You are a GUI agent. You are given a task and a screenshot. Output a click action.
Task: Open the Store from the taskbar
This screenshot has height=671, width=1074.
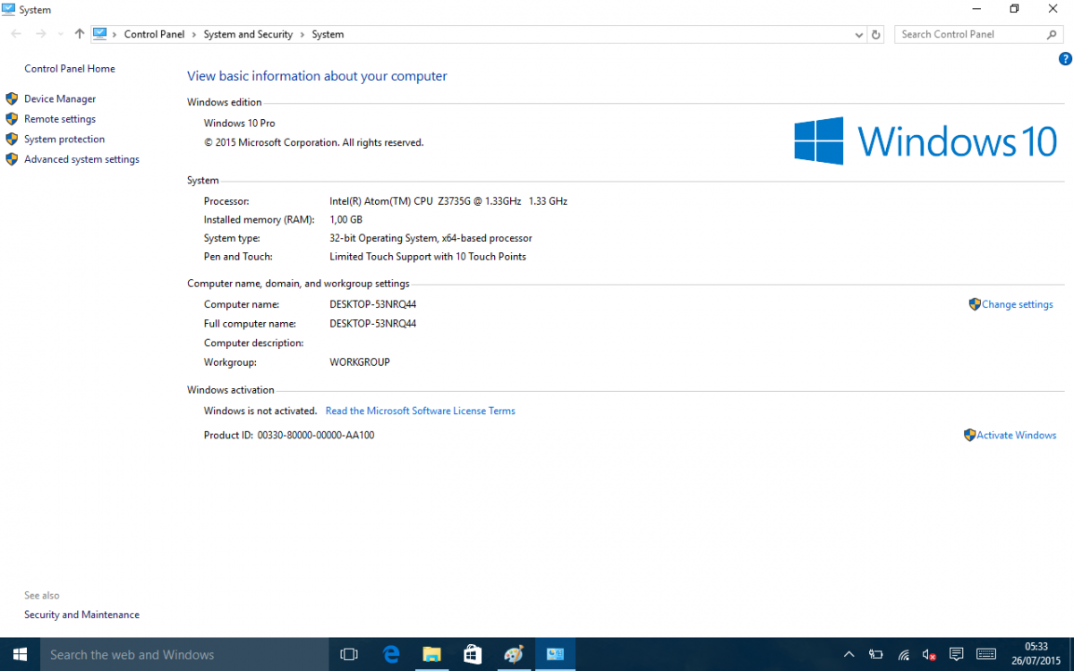pyautogui.click(x=473, y=654)
